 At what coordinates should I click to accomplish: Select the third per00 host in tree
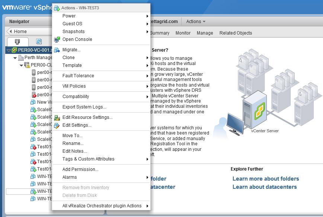[42, 87]
